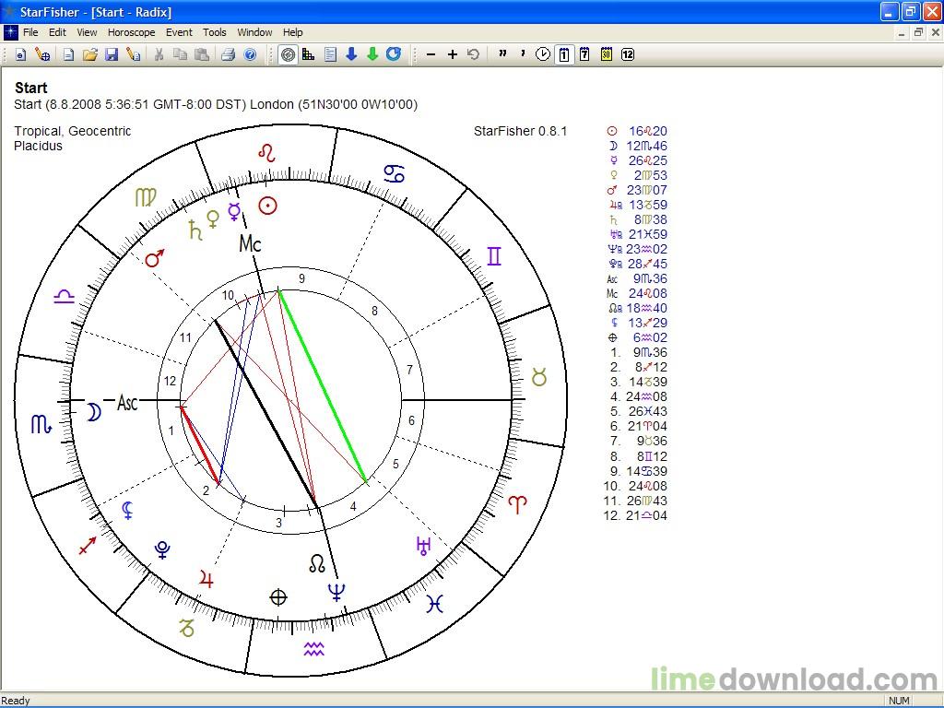Click the clock icon in toolbar
This screenshot has width=944, height=708.
coord(543,54)
